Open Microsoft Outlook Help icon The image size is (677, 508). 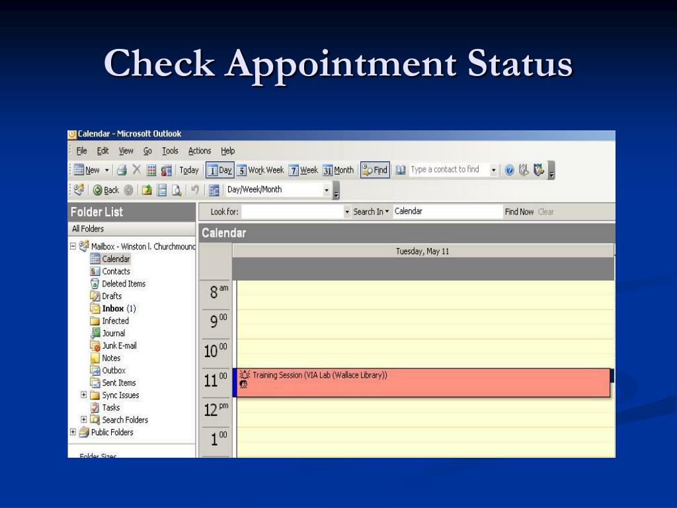510,170
